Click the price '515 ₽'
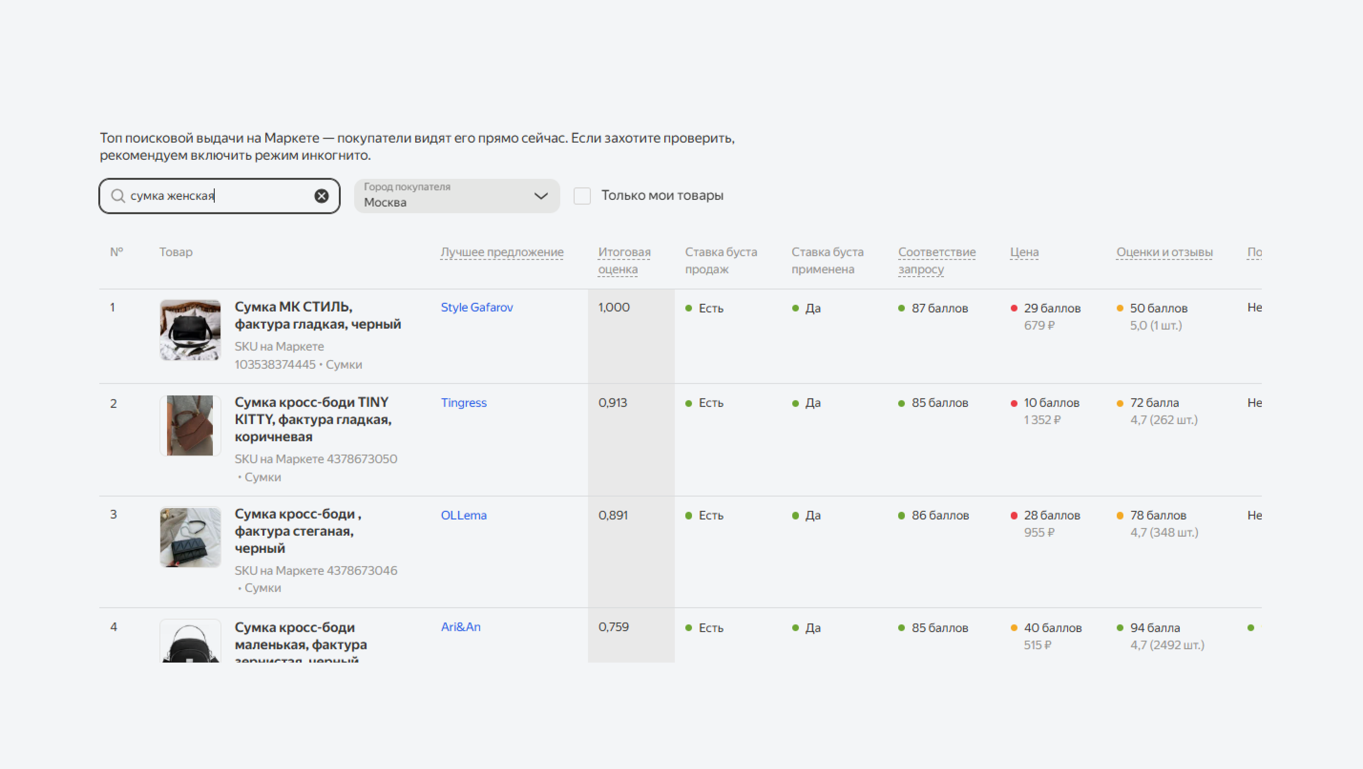 click(x=1038, y=644)
